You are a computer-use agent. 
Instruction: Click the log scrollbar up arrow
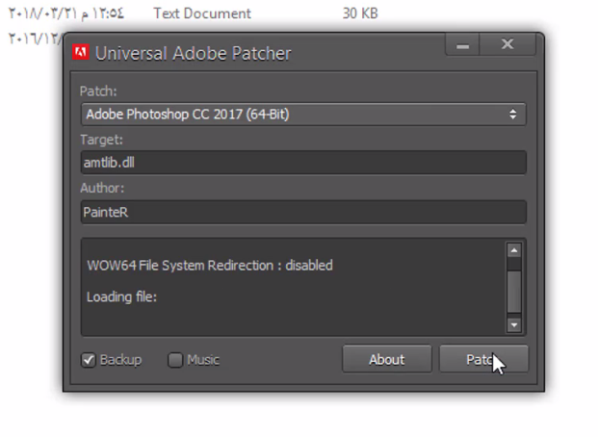click(514, 250)
